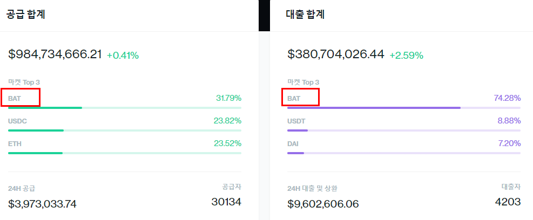Image resolution: width=533 pixels, height=220 pixels.
Task: Click total borrow amount $380,704,026.44
Action: [x=336, y=54]
